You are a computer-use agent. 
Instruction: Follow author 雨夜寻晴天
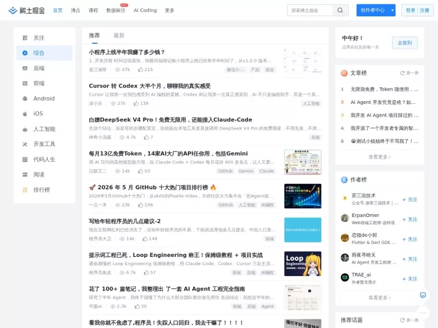click(x=410, y=259)
